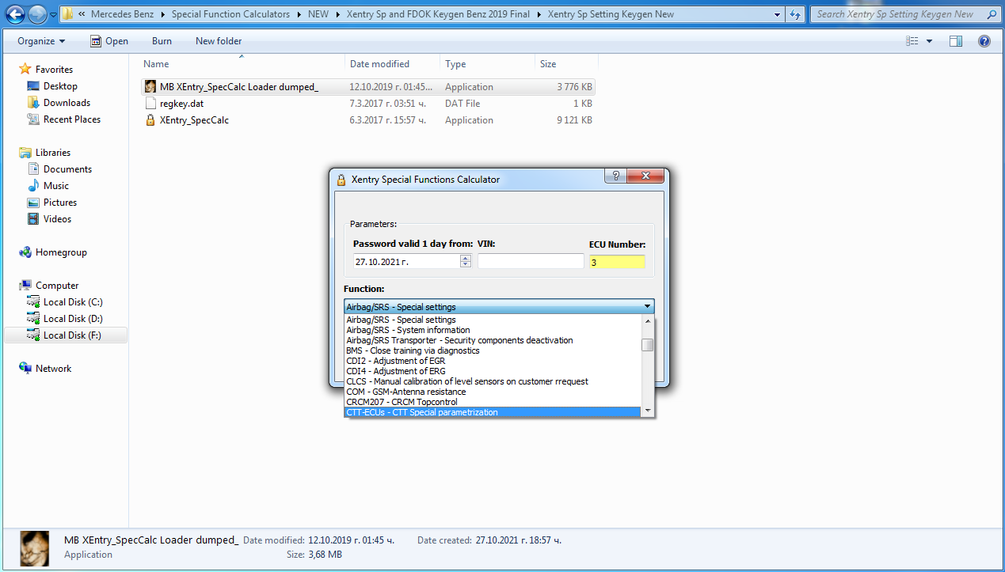Open the Music library
The image size is (1005, 572).
(x=56, y=186)
